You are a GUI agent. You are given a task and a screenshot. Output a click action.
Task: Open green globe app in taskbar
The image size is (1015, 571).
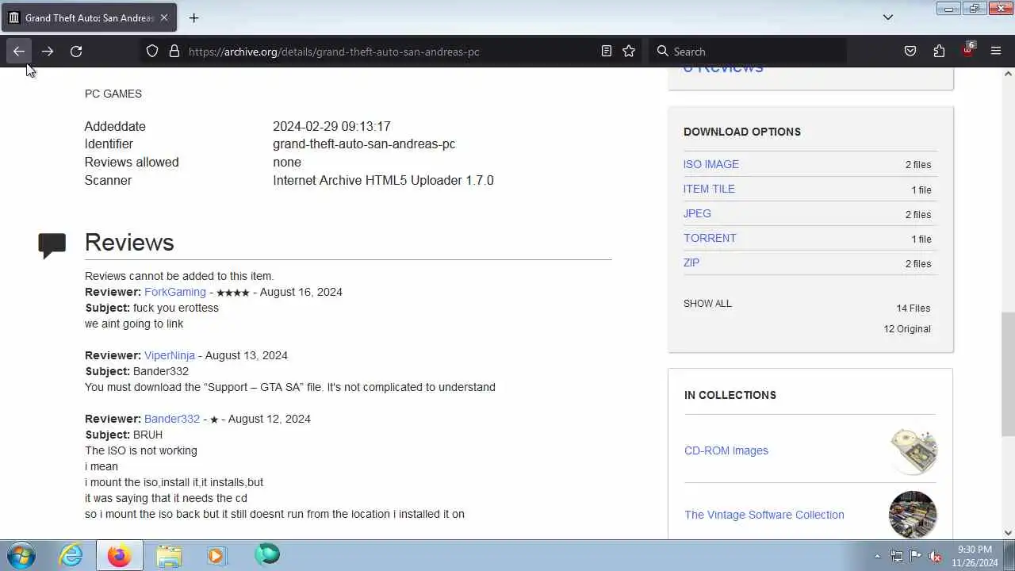[x=266, y=555]
